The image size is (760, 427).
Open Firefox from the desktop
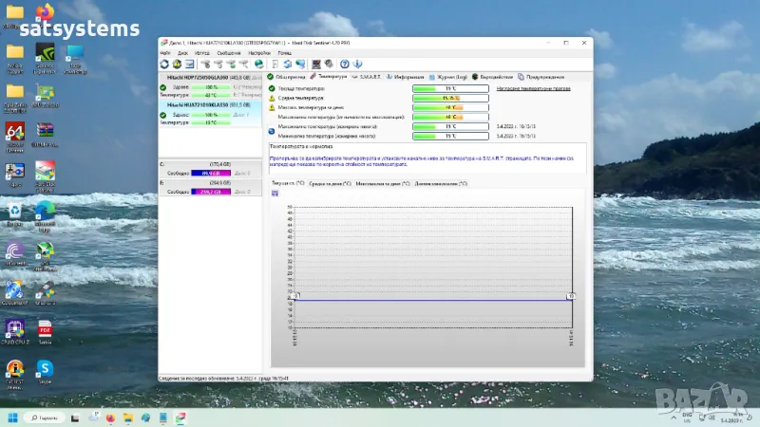click(44, 11)
